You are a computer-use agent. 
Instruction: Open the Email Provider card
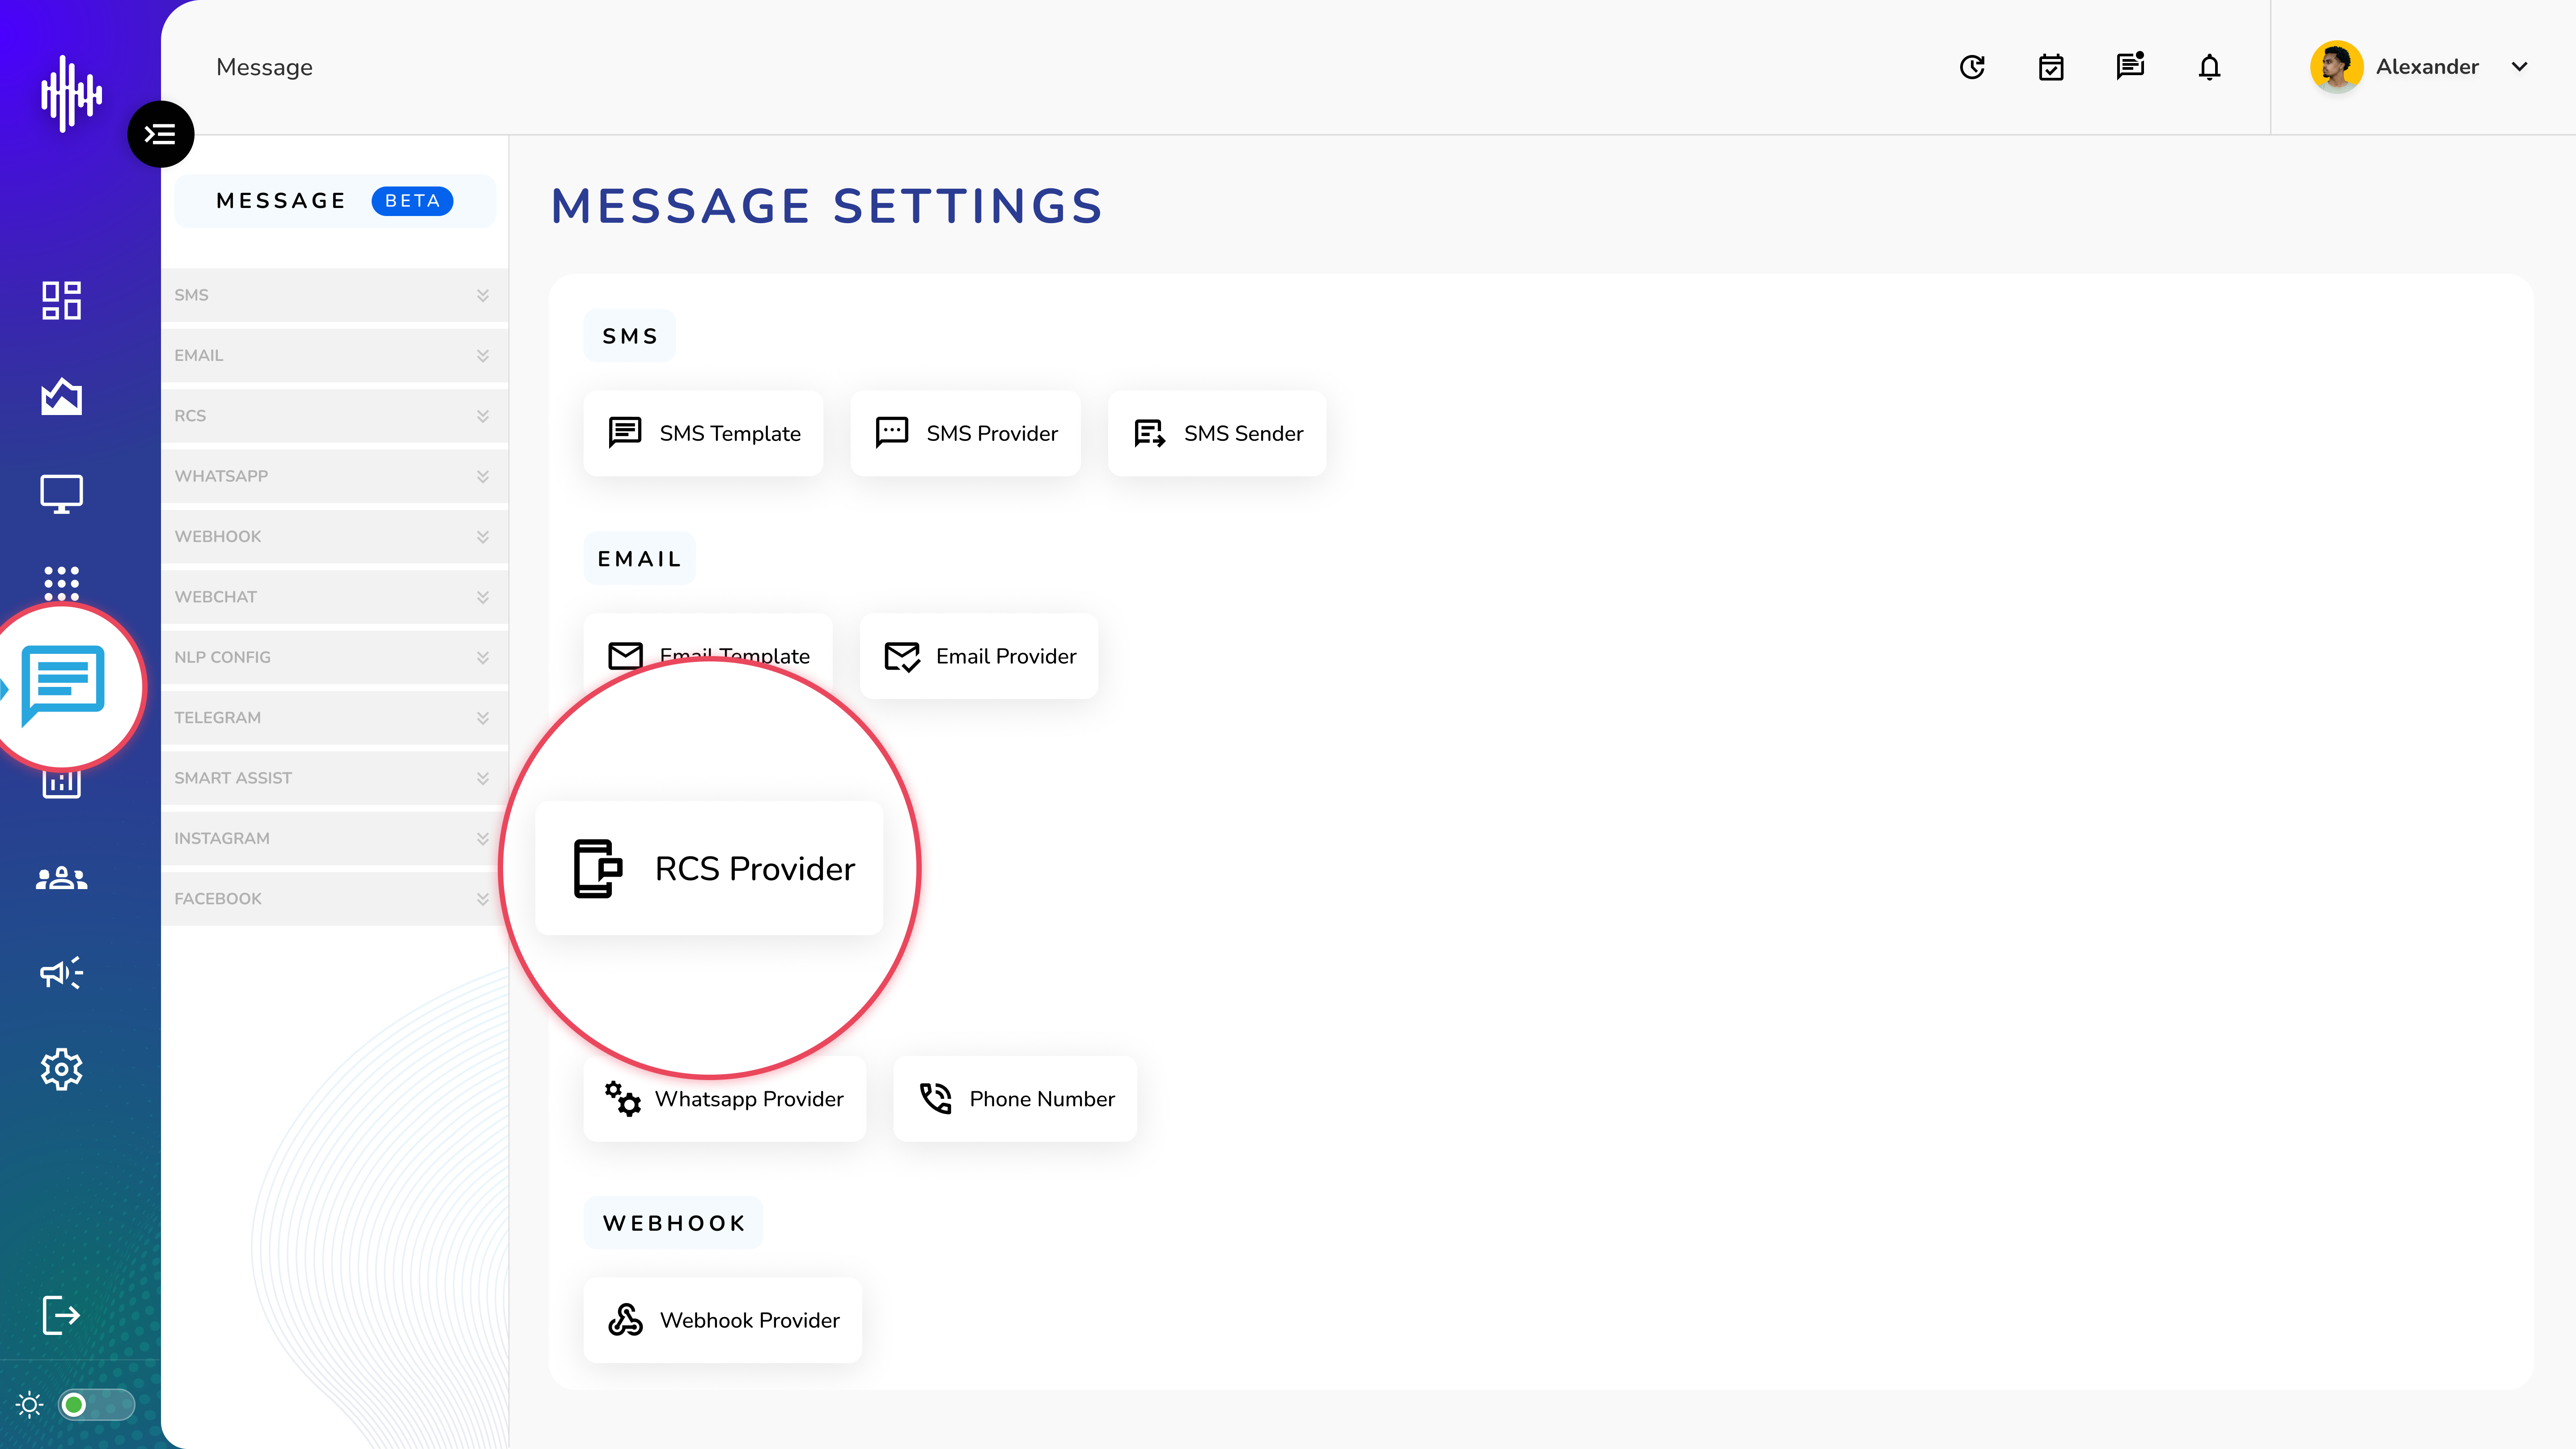979,656
